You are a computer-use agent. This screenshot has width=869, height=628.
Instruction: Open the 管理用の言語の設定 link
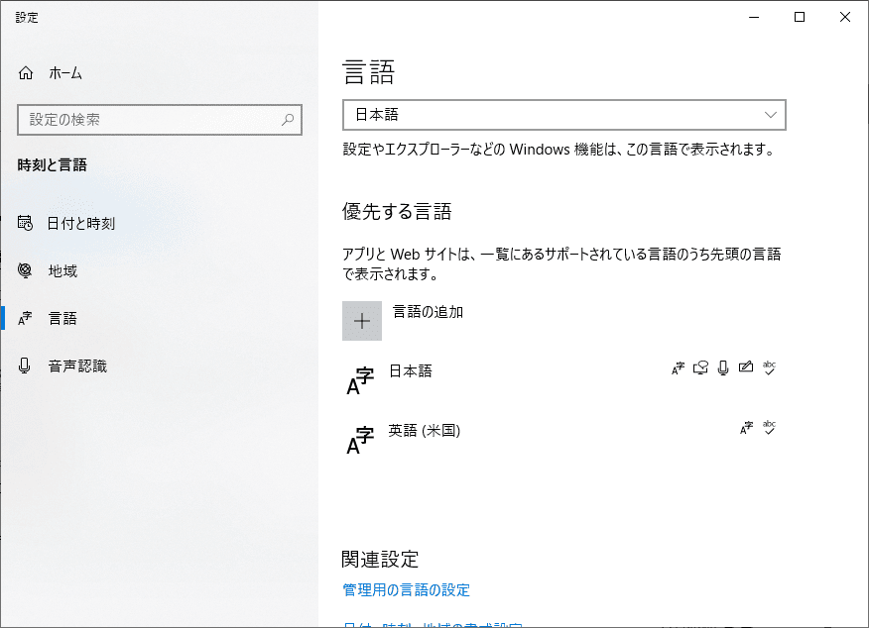click(x=405, y=589)
